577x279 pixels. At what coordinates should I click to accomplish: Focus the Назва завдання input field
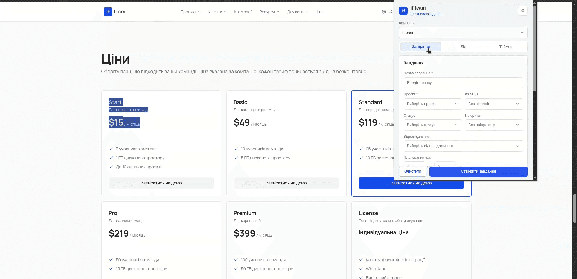[x=463, y=83]
